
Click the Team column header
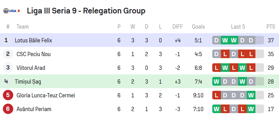coord(22,27)
